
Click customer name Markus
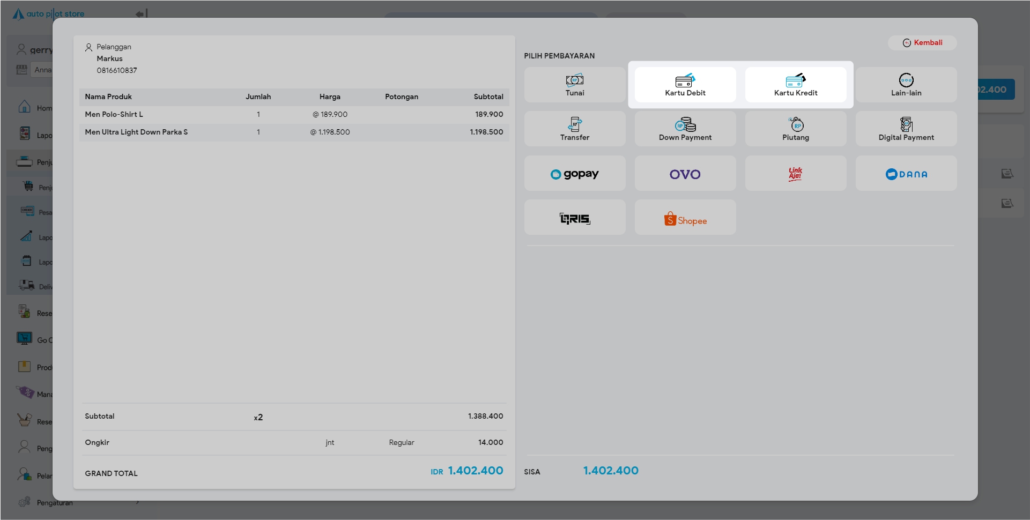(x=109, y=59)
